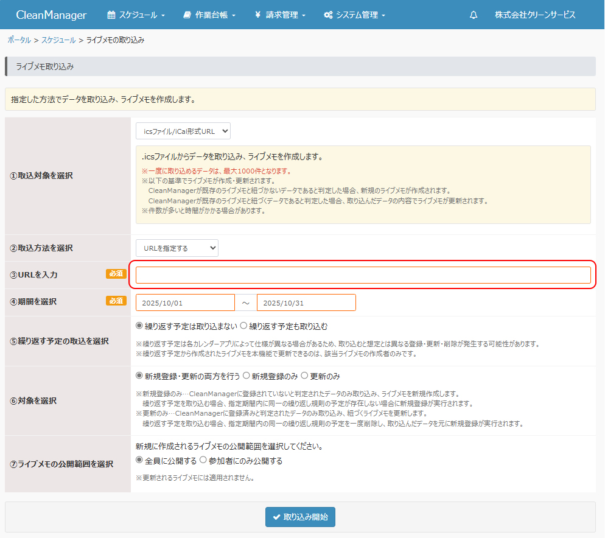This screenshot has width=605, height=538.
Task: Select 参加者にのみ公開する radio option
Action: pos(203,461)
